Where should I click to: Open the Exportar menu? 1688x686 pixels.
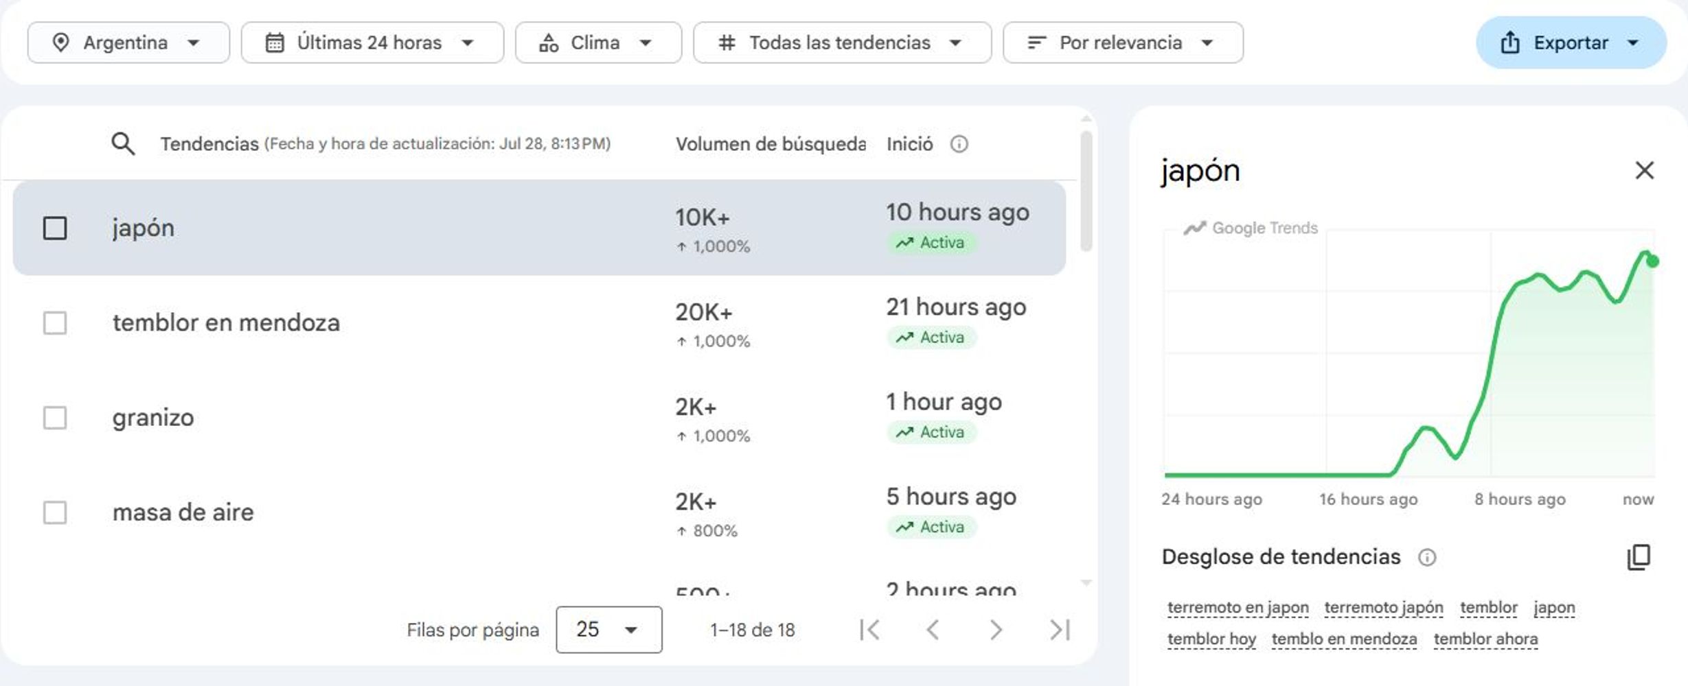pyautogui.click(x=1571, y=43)
